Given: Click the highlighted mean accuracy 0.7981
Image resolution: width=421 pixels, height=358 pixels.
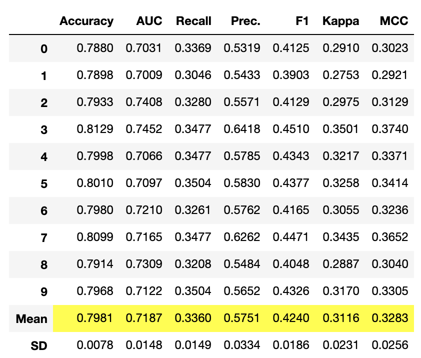Looking at the screenshot, I should (x=94, y=318).
